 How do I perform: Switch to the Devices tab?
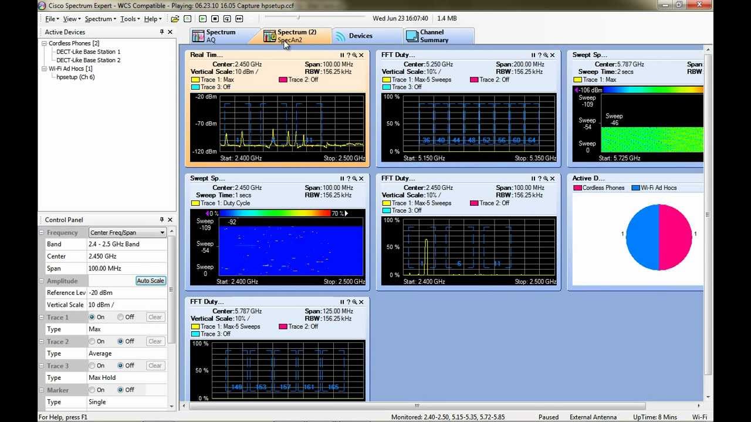[367, 36]
